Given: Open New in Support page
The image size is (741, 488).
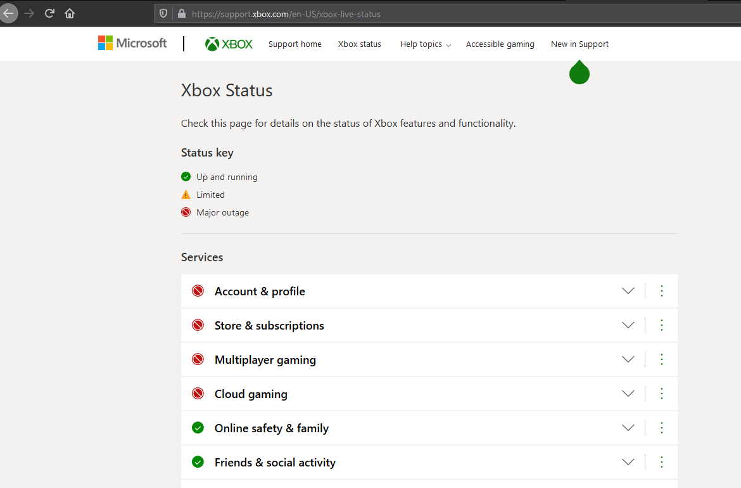Looking at the screenshot, I should coord(580,44).
